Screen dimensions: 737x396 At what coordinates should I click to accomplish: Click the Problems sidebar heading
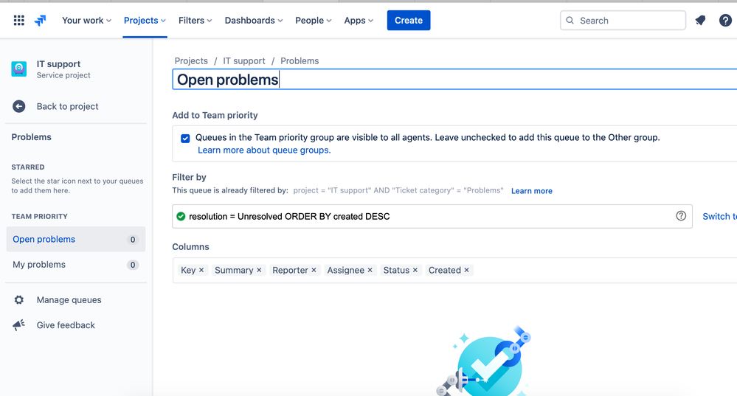tap(32, 137)
